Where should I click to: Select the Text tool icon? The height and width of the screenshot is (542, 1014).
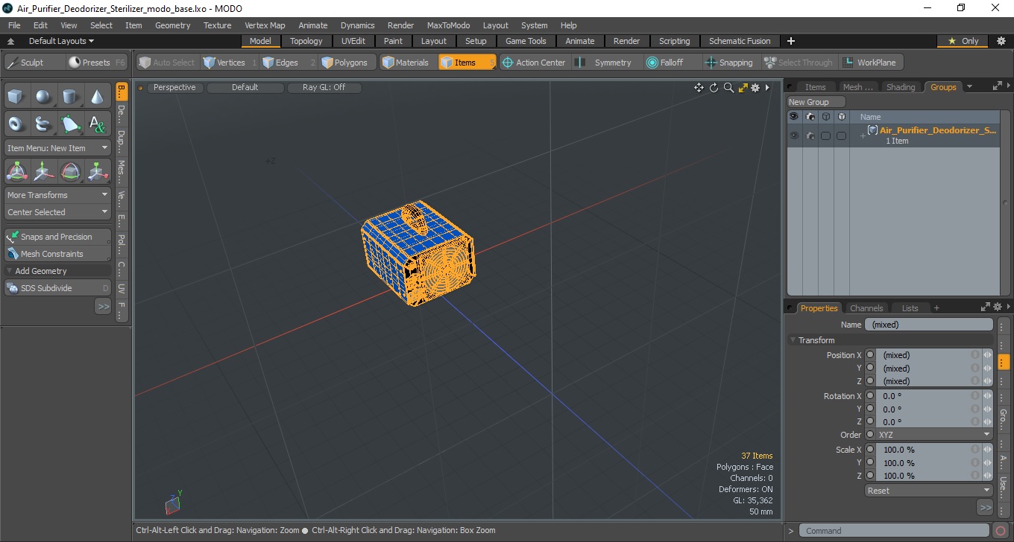click(x=98, y=124)
